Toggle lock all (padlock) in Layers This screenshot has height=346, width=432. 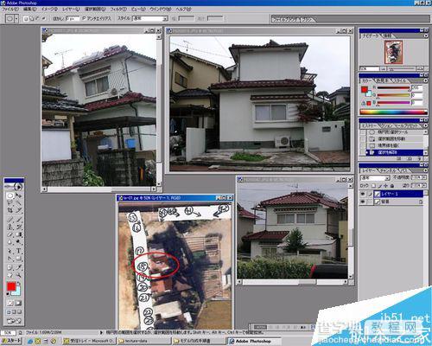392,186
